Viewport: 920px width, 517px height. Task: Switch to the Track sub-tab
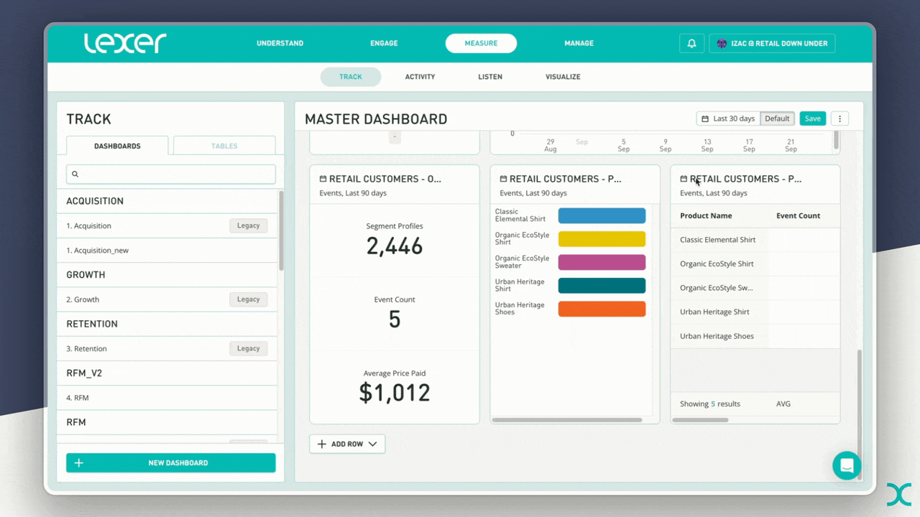(351, 77)
